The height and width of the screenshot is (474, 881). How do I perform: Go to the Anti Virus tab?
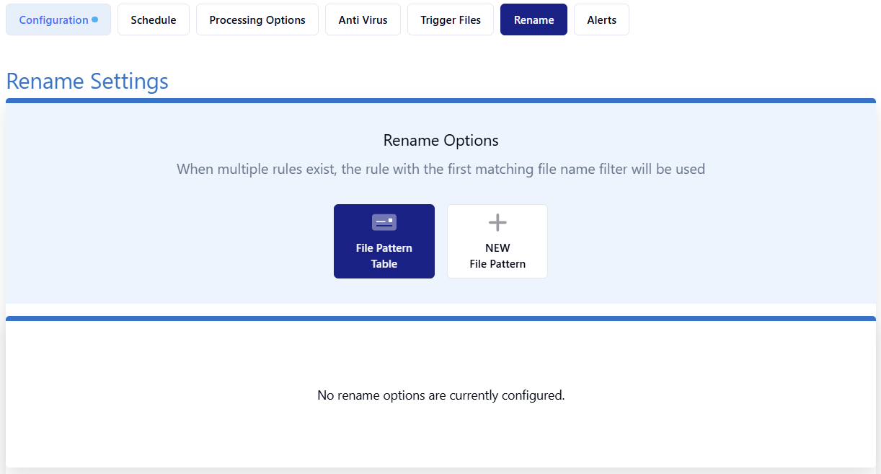(x=363, y=19)
